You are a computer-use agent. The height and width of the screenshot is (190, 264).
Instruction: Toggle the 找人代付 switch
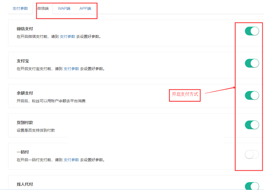click(252, 186)
